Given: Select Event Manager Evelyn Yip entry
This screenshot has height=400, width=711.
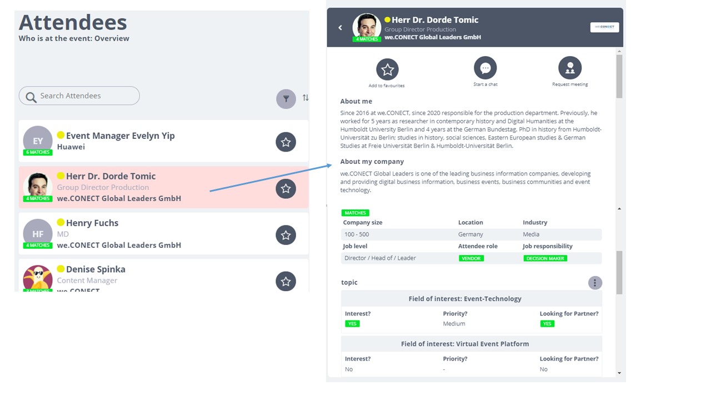Looking at the screenshot, I should pyautogui.click(x=163, y=141).
